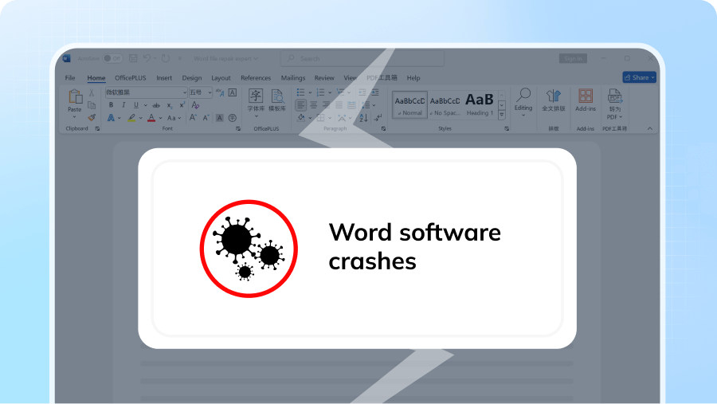
Task: Click the Increase Font Size icon
Action: (x=194, y=118)
